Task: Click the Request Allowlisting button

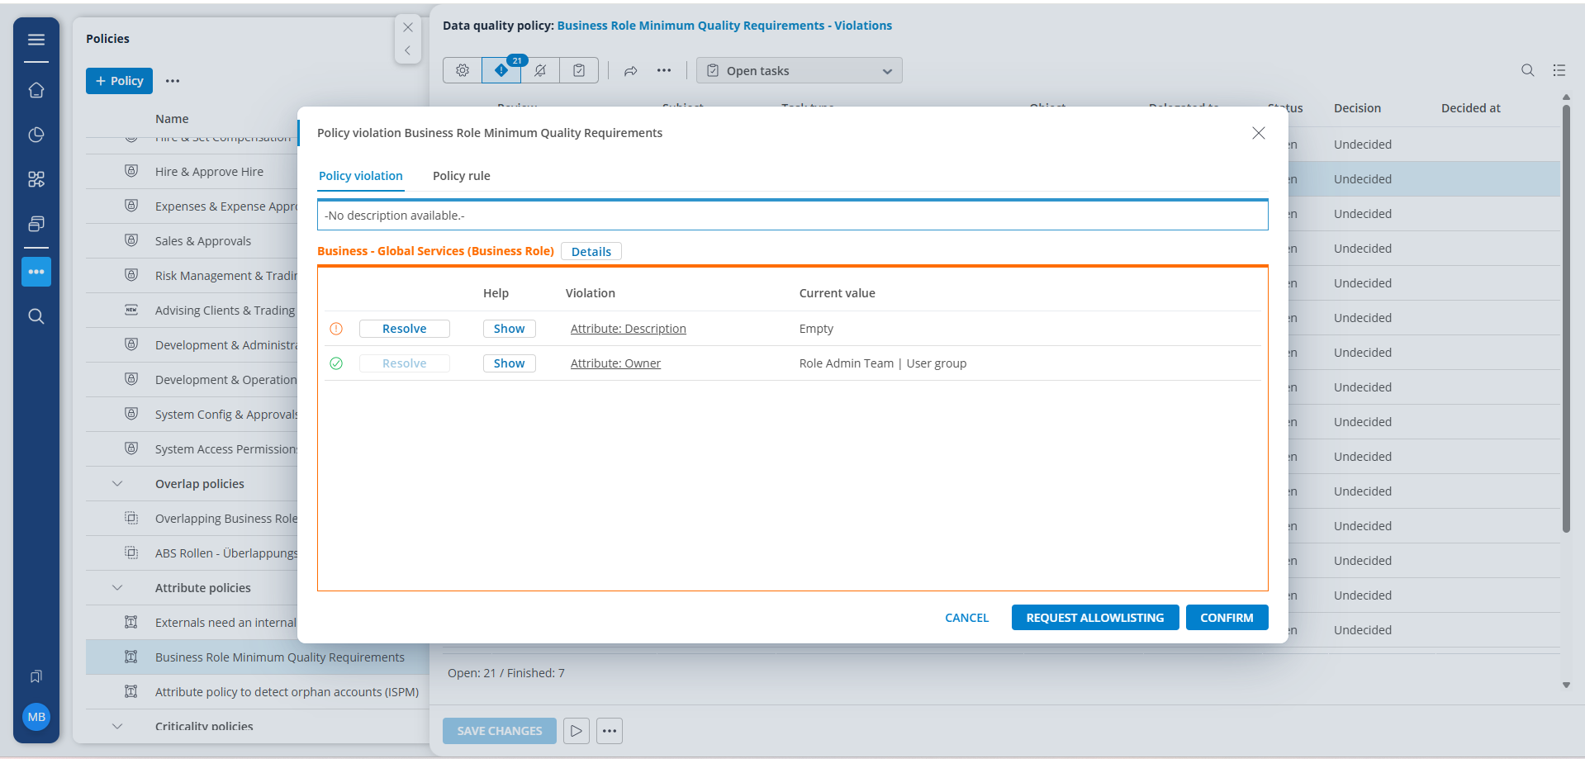Action: pyautogui.click(x=1094, y=618)
